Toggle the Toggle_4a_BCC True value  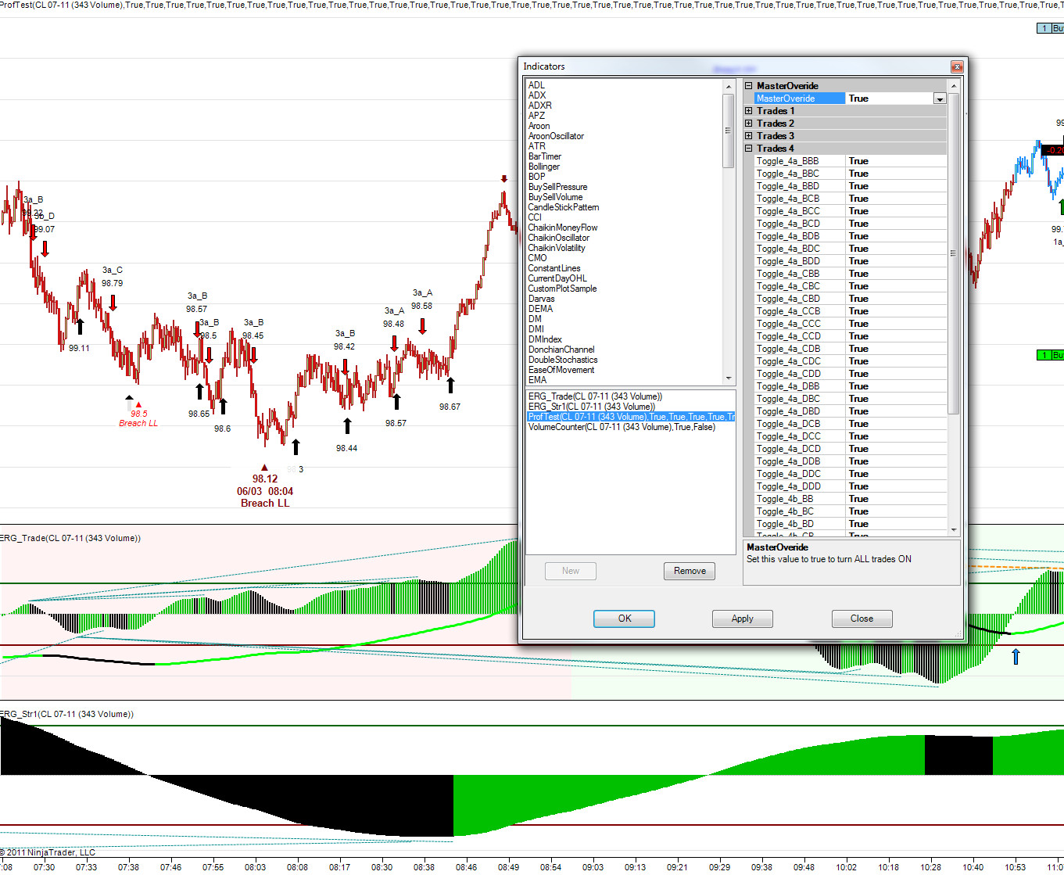[x=896, y=211]
